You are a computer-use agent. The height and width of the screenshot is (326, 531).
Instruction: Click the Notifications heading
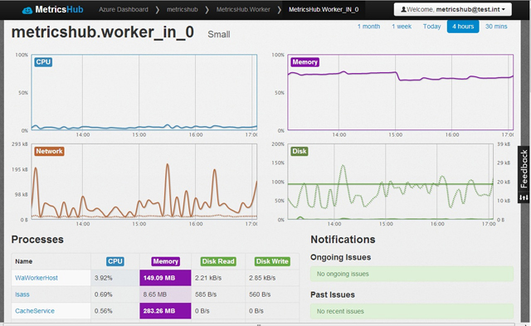pos(343,240)
